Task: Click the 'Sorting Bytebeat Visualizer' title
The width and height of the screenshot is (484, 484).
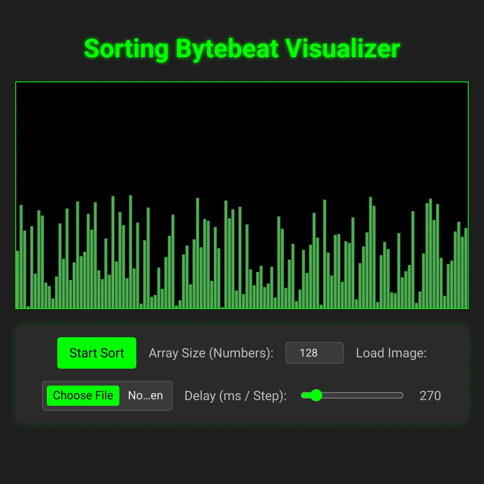Action: [242, 48]
